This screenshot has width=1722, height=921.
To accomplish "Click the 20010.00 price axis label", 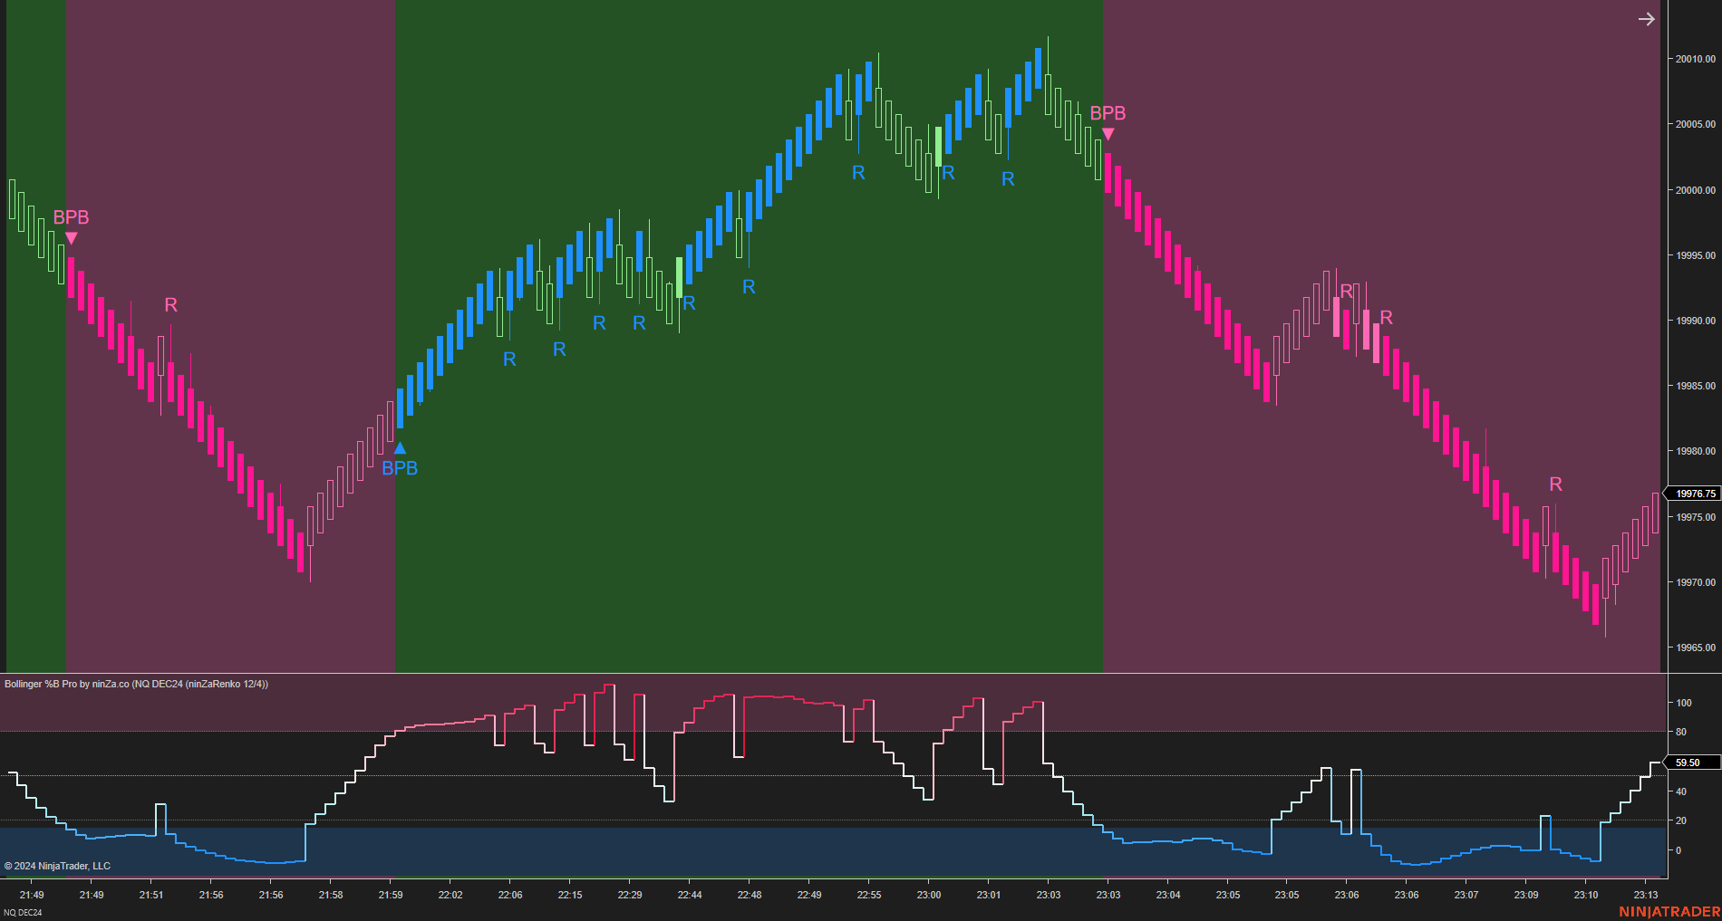I will coord(1695,59).
